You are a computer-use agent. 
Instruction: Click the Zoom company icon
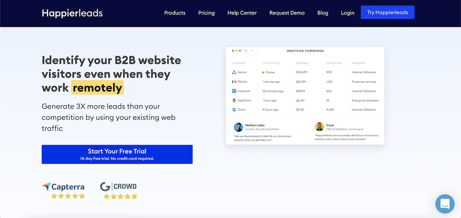point(234,110)
